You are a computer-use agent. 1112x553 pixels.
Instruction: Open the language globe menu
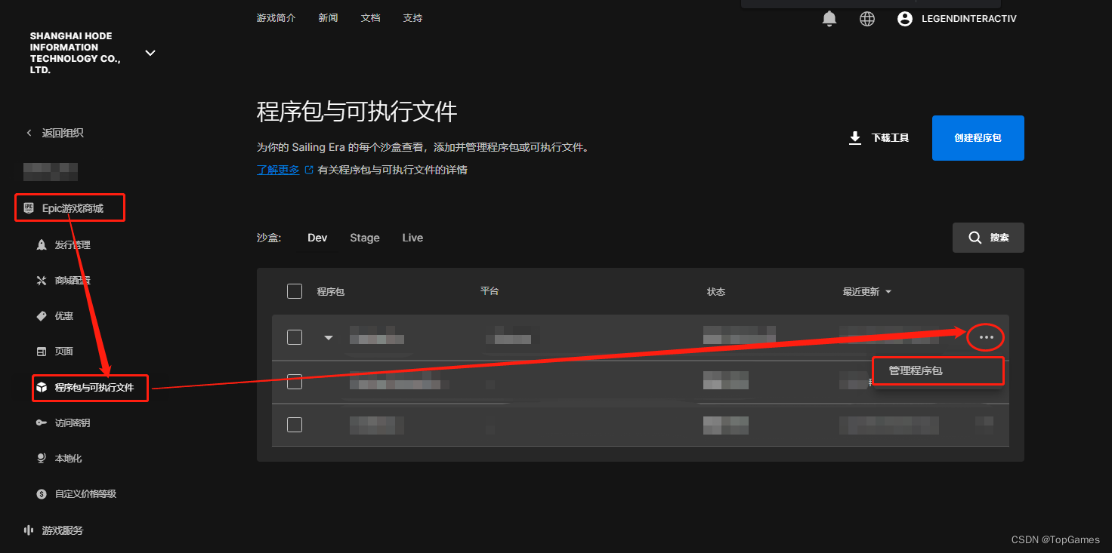point(867,19)
